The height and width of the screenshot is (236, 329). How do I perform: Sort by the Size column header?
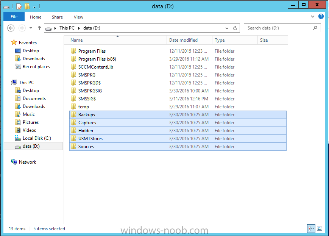click(x=273, y=40)
